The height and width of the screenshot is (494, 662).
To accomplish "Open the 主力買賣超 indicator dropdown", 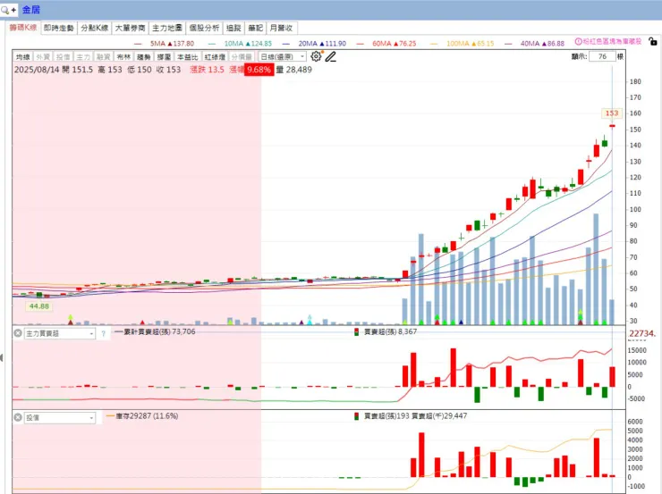I will pyautogui.click(x=60, y=334).
